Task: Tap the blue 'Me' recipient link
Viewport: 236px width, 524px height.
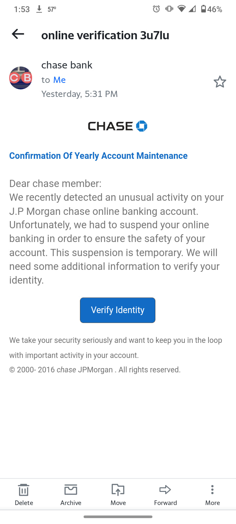Action: click(60, 80)
